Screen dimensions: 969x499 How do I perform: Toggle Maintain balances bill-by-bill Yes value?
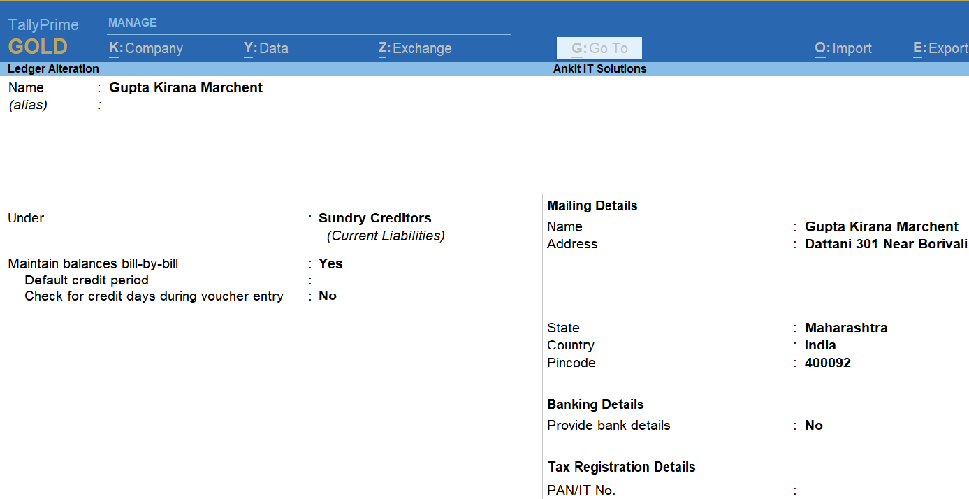[x=330, y=263]
